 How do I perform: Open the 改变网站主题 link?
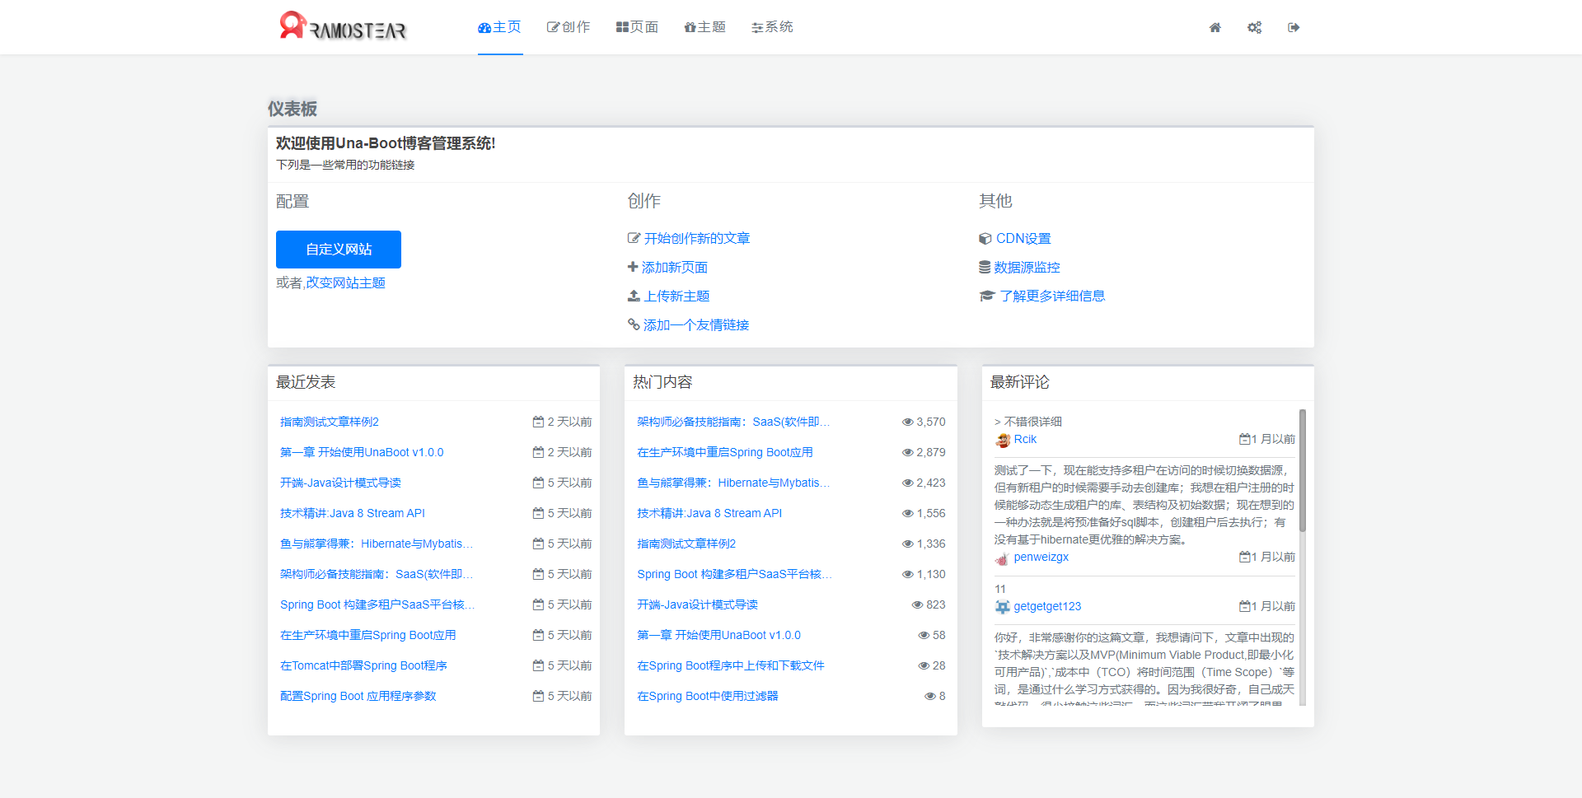(x=346, y=283)
